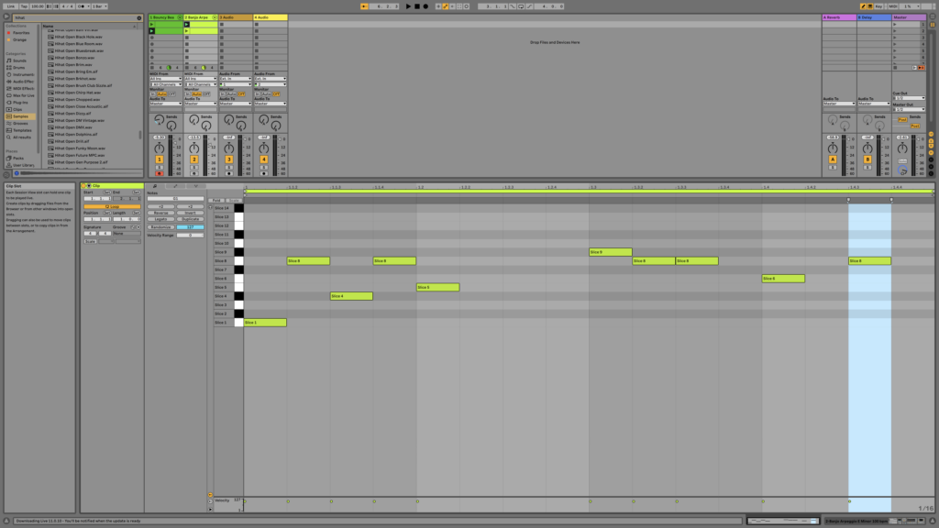Click the tempo field showing 100.00
Image resolution: width=939 pixels, height=528 pixels.
(37, 6)
